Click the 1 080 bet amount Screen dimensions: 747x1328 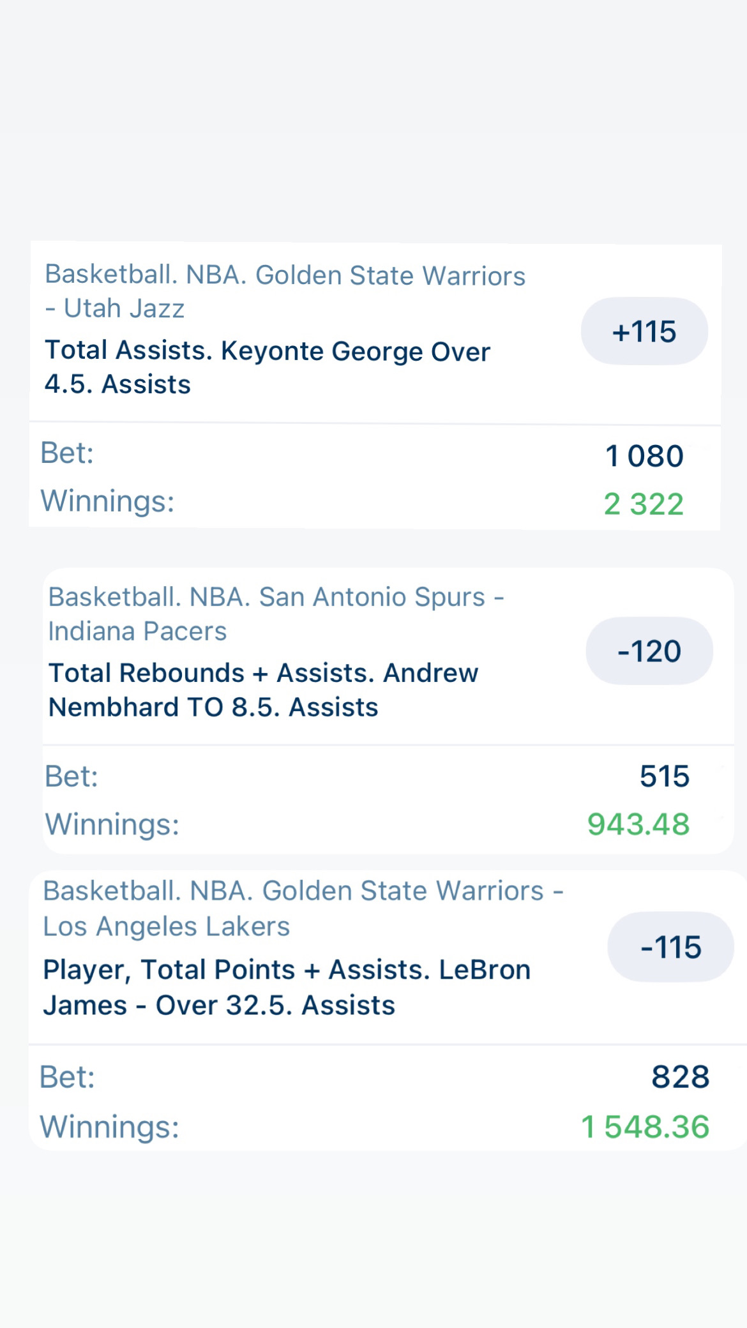click(x=644, y=456)
